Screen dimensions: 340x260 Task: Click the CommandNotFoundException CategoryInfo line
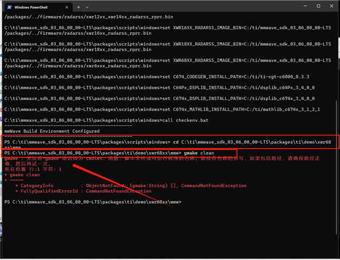131,186
